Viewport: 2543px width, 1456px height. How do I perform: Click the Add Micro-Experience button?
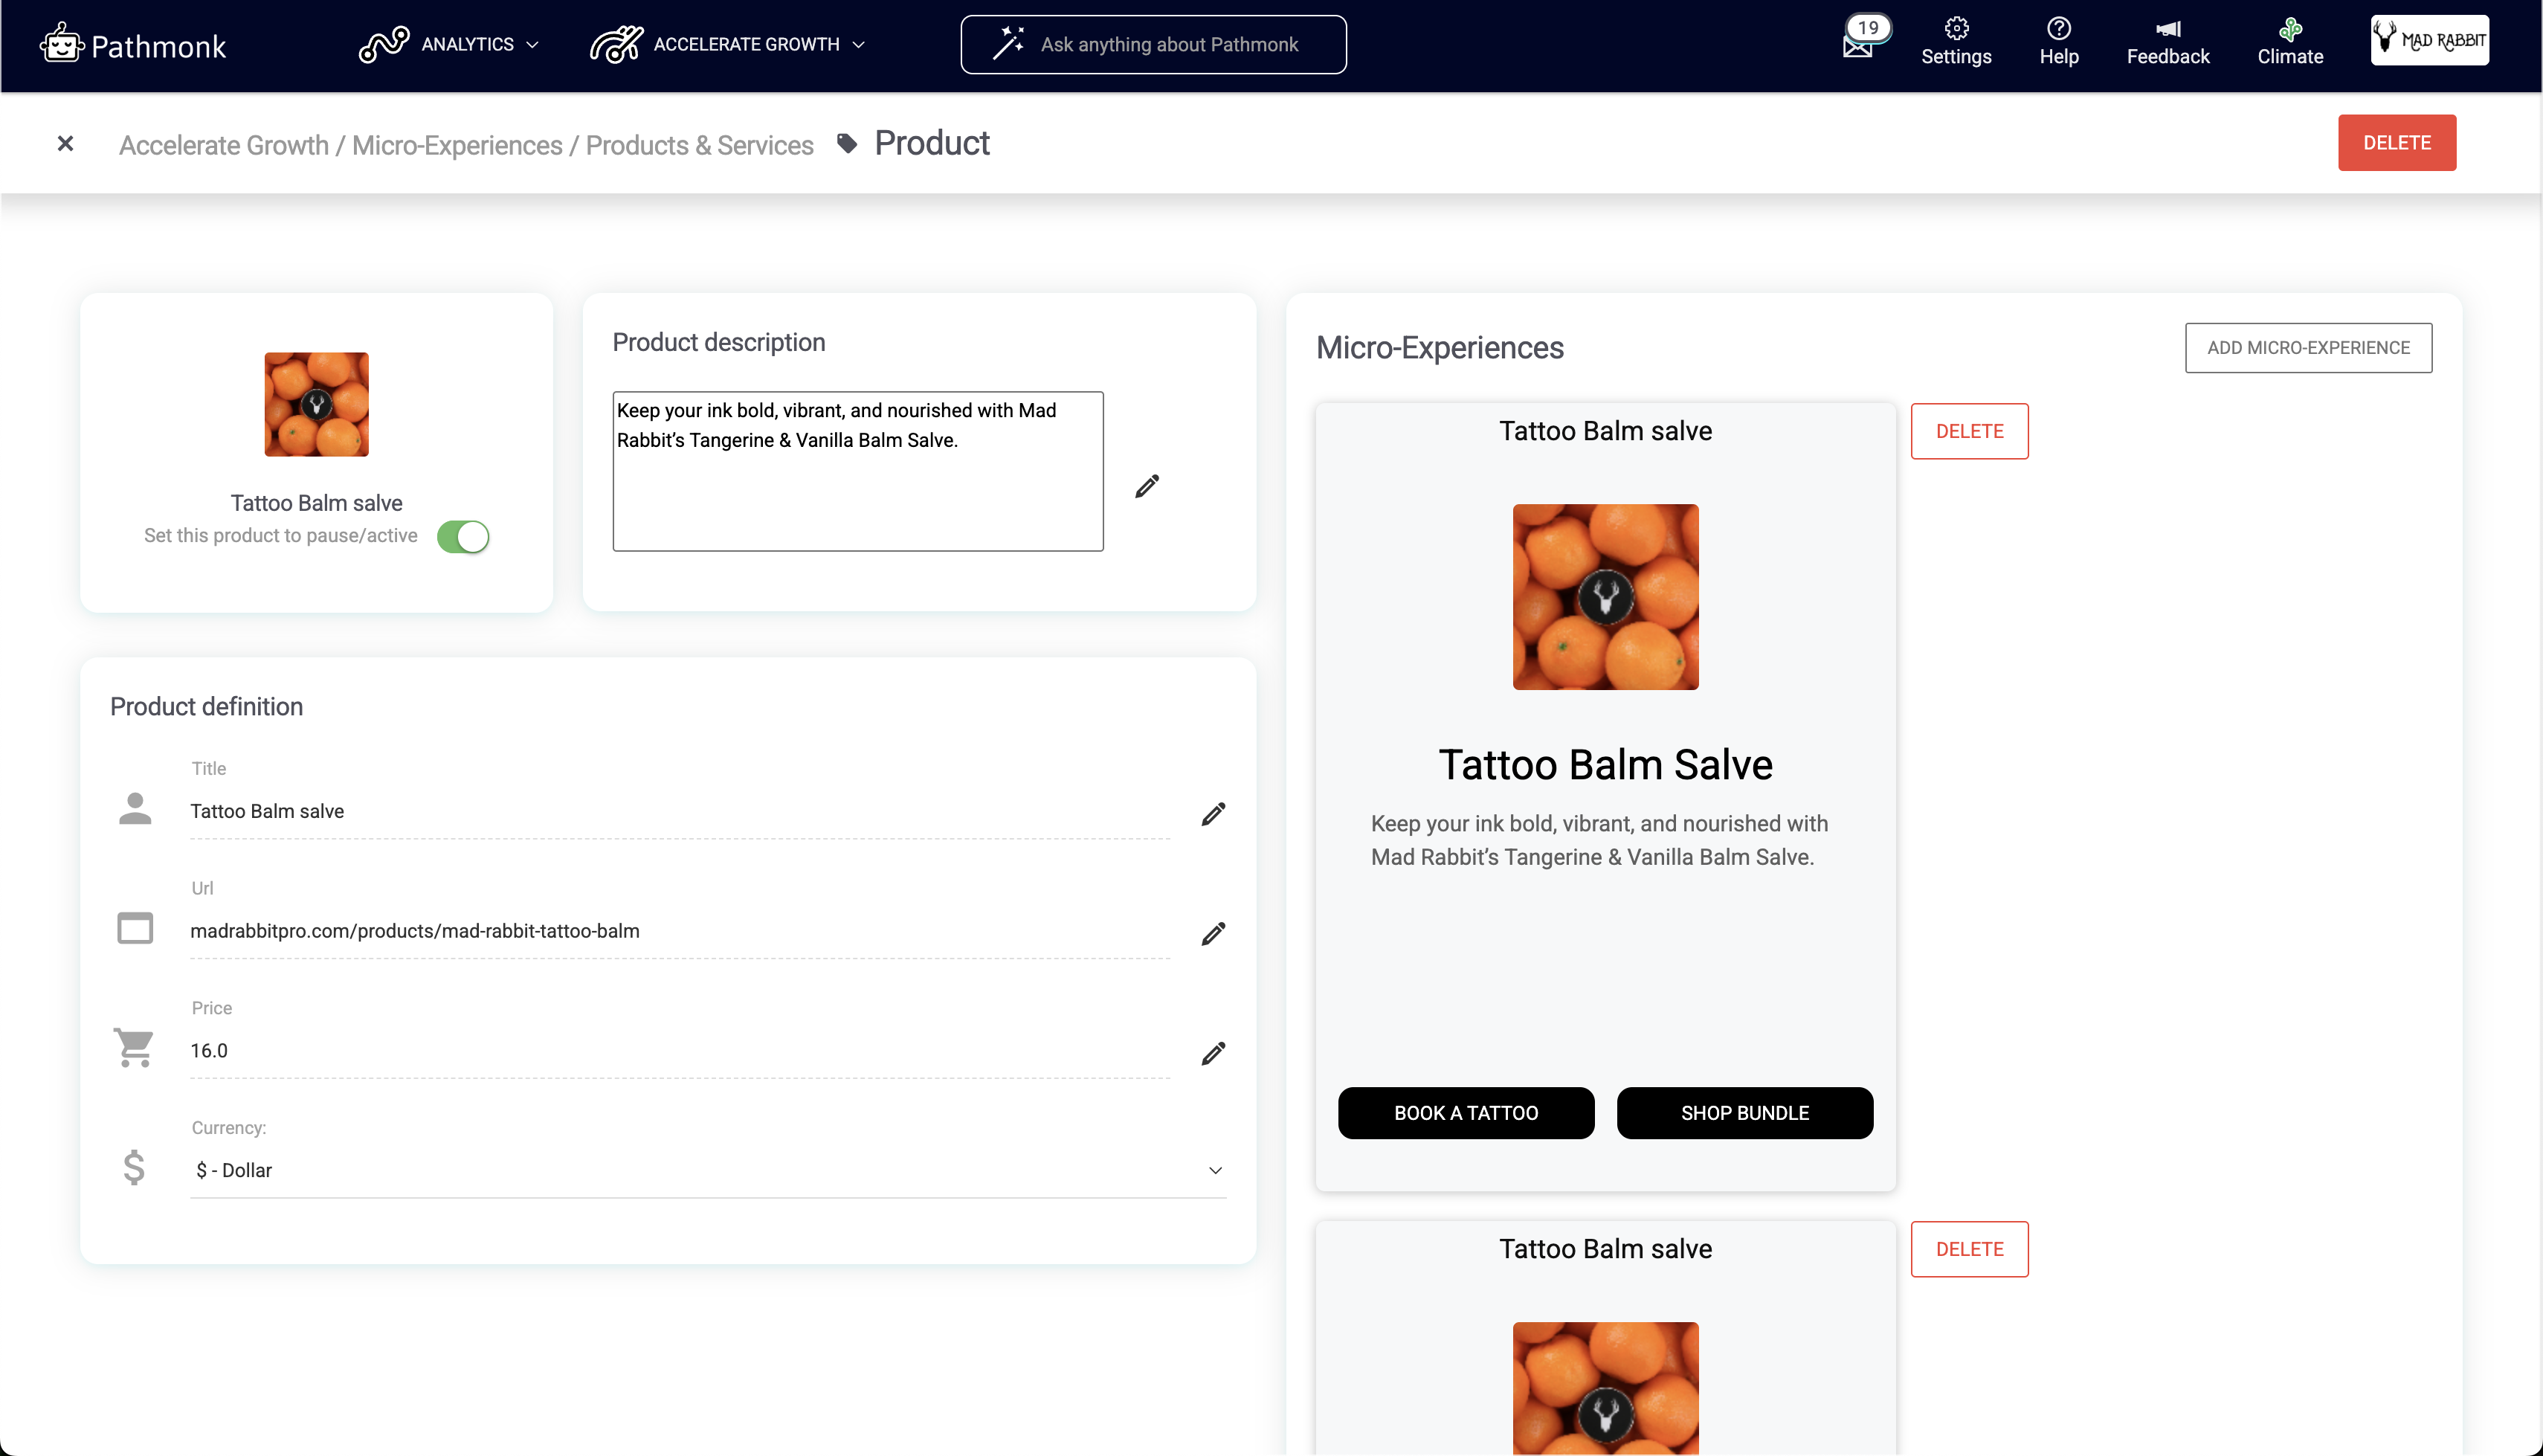coord(2307,348)
